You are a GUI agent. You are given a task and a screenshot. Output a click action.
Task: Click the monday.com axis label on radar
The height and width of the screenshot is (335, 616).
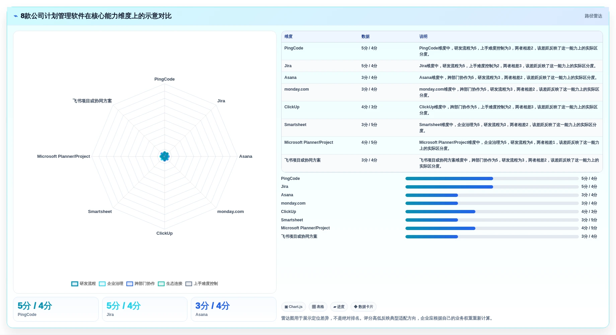(230, 212)
